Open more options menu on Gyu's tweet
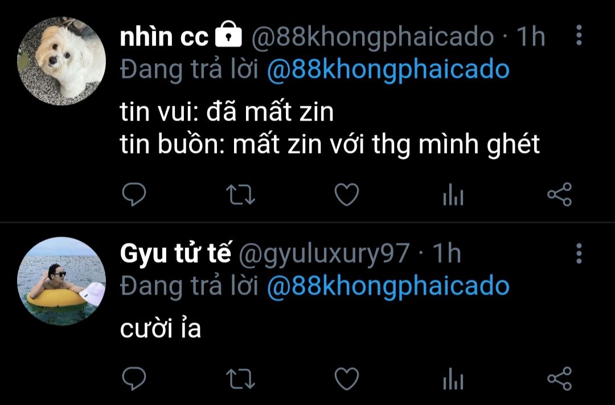This screenshot has height=405, width=615. (579, 253)
